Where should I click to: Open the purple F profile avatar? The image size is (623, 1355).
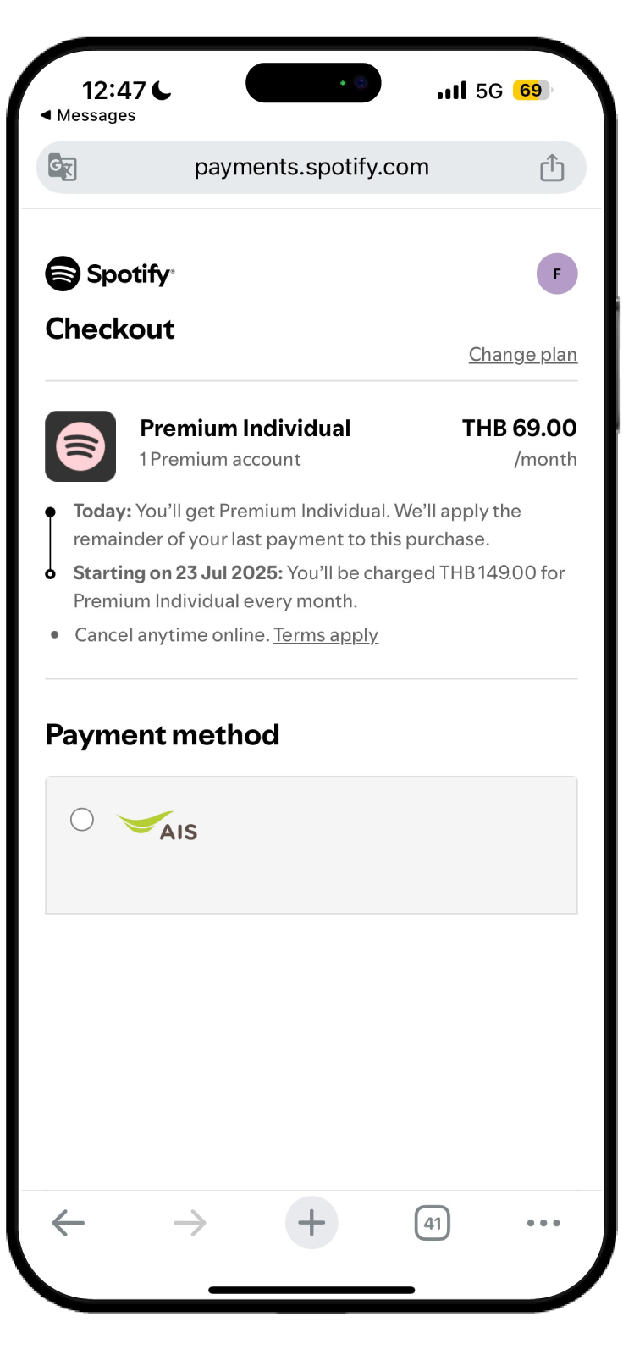(x=557, y=274)
